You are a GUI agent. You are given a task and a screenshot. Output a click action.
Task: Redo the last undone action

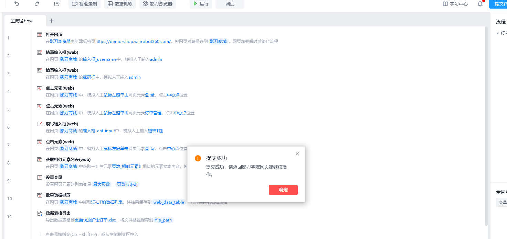coord(37,4)
